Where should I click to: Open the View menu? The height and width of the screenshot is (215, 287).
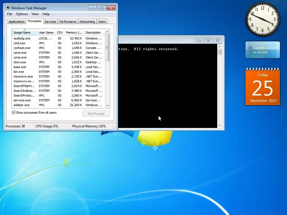click(35, 14)
